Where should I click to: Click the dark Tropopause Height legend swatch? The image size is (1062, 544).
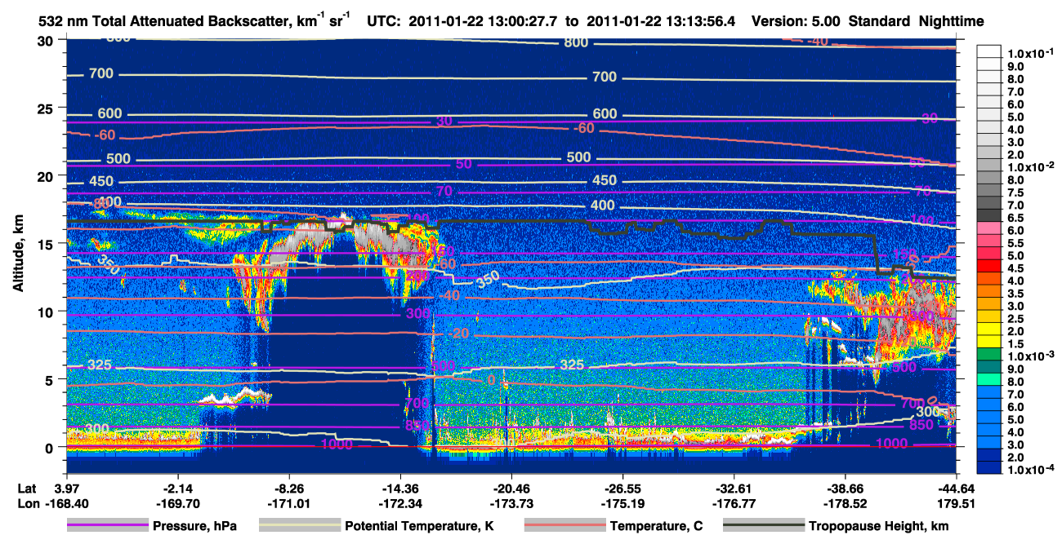pyautogui.click(x=763, y=526)
